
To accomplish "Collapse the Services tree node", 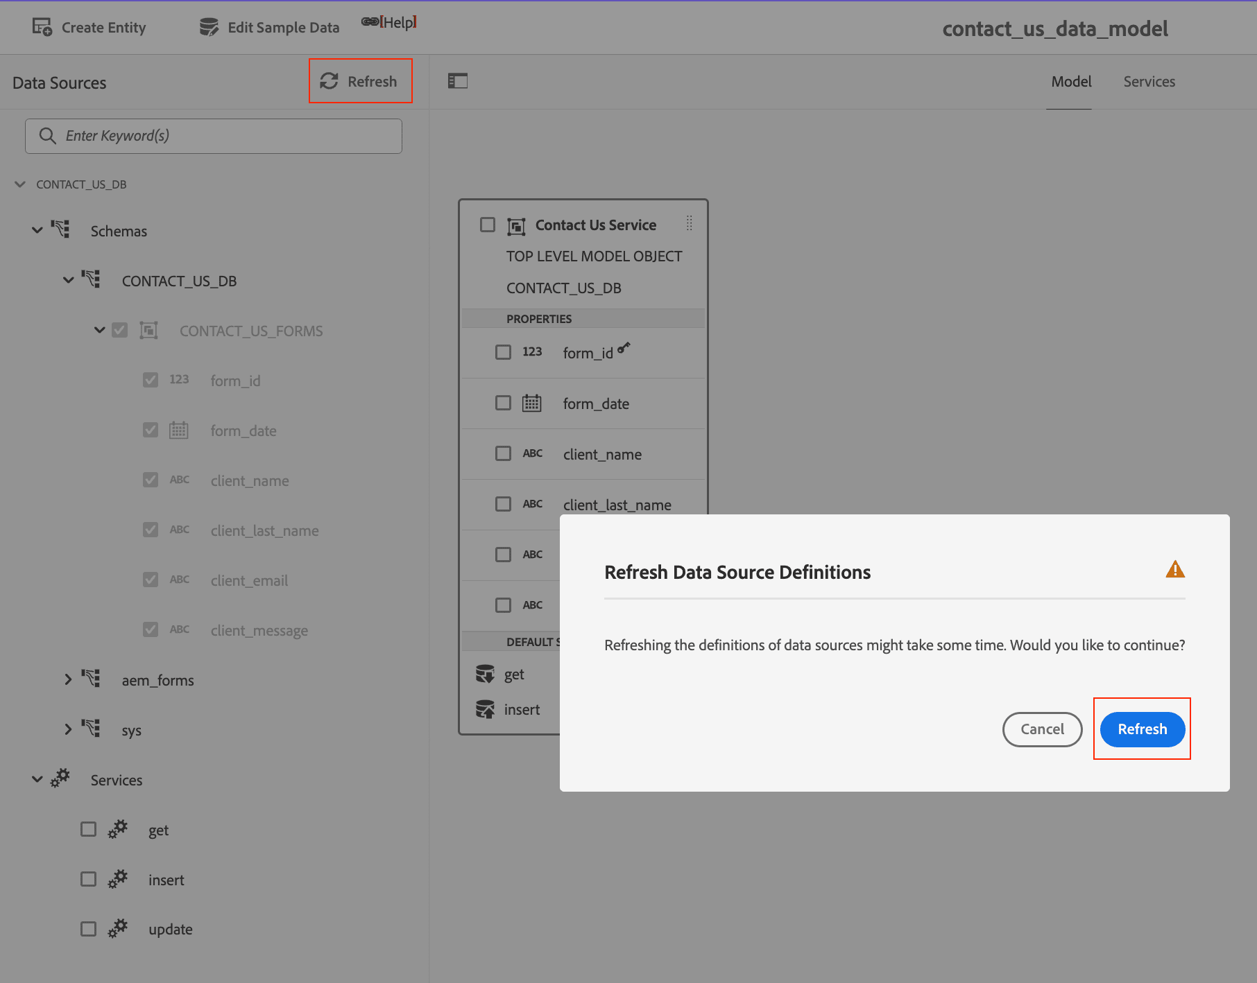I will coord(37,779).
